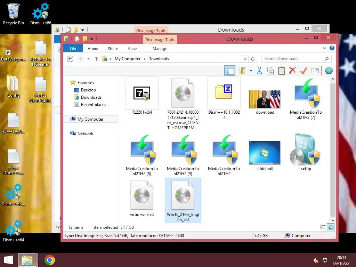The image size is (356, 267).
Task: Click the orange checkmark toolbar icon
Action: point(304,71)
